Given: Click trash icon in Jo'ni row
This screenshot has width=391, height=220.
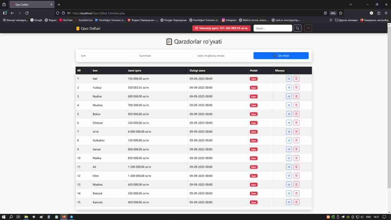Looking at the screenshot, I should pyautogui.click(x=296, y=132).
